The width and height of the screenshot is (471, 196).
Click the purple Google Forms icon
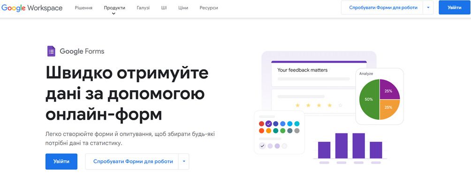point(51,51)
